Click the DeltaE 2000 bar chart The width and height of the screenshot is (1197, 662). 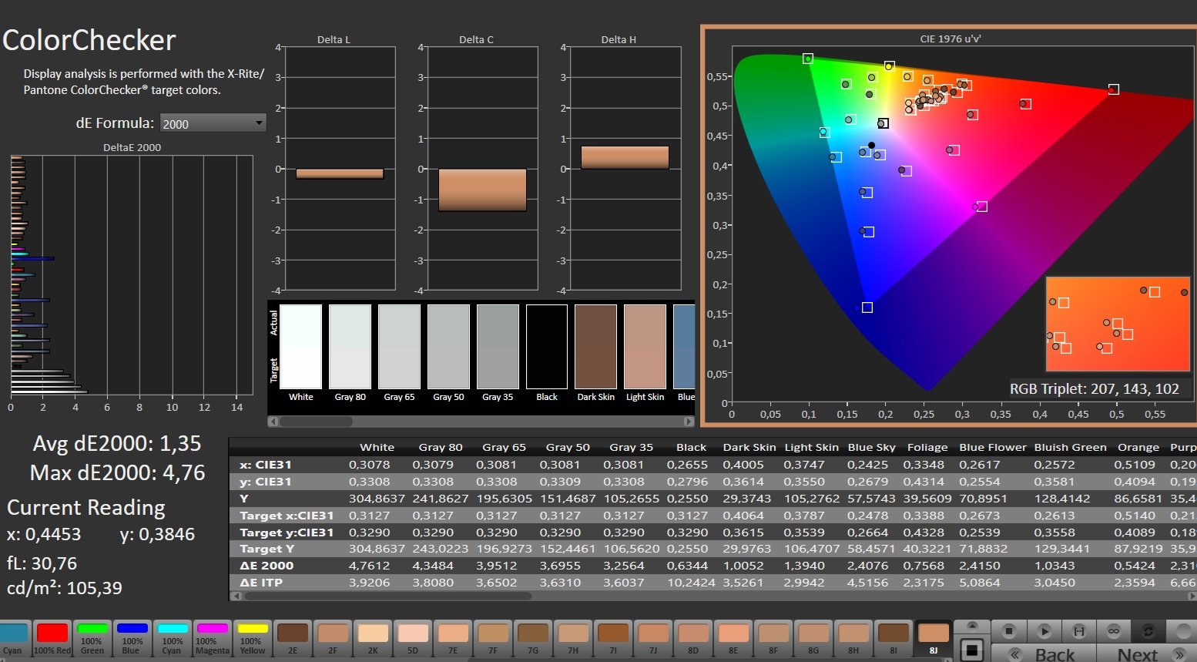click(x=132, y=275)
